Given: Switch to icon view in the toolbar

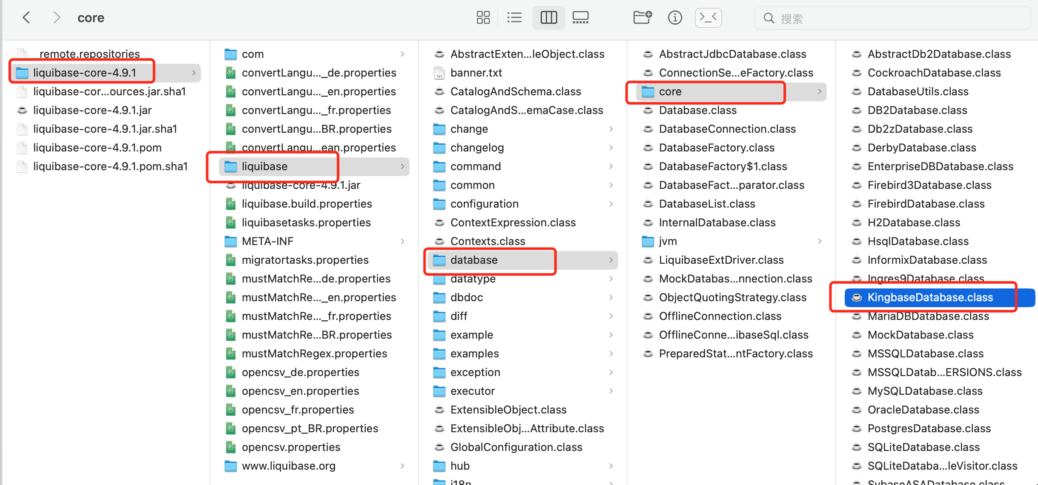Looking at the screenshot, I should click(482, 17).
